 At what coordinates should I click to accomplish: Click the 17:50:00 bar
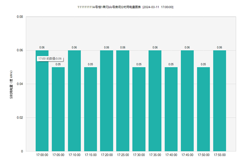click(x=203, y=109)
